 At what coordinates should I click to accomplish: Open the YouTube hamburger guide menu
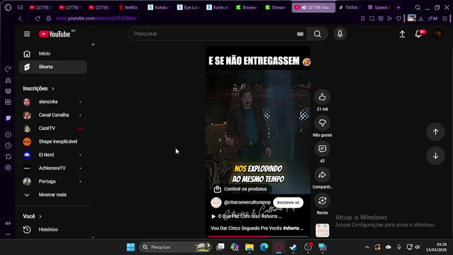pos(27,34)
